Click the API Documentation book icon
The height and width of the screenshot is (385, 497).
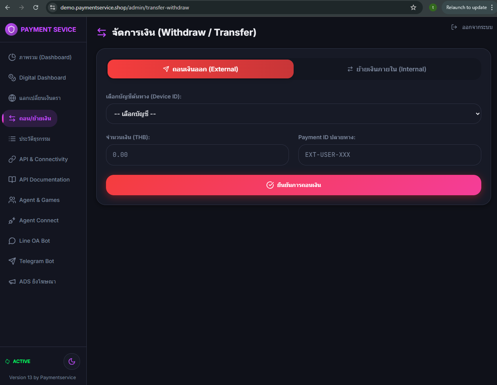point(12,180)
